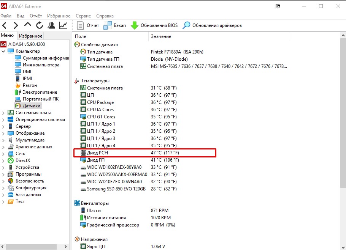
Task: Select the WDC WD1002FAEX-00Y9A0 row
Action: 128,167
